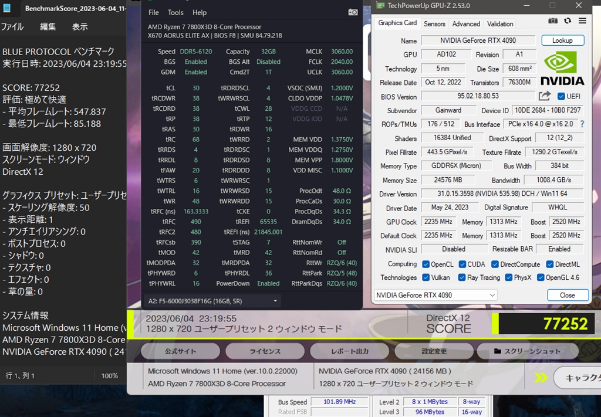Click SCORE: 77252 line in Notepad
This screenshot has width=601, height=417.
coord(31,88)
